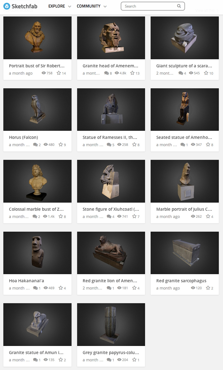Open the EXPLORE menu
Screen dimensions: 223x370
click(56, 6)
